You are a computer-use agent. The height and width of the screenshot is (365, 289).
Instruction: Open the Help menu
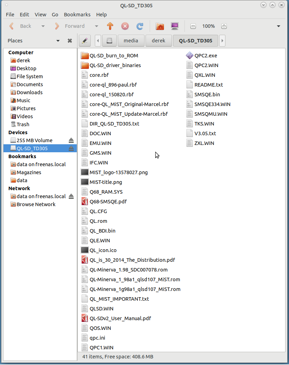pos(101,15)
